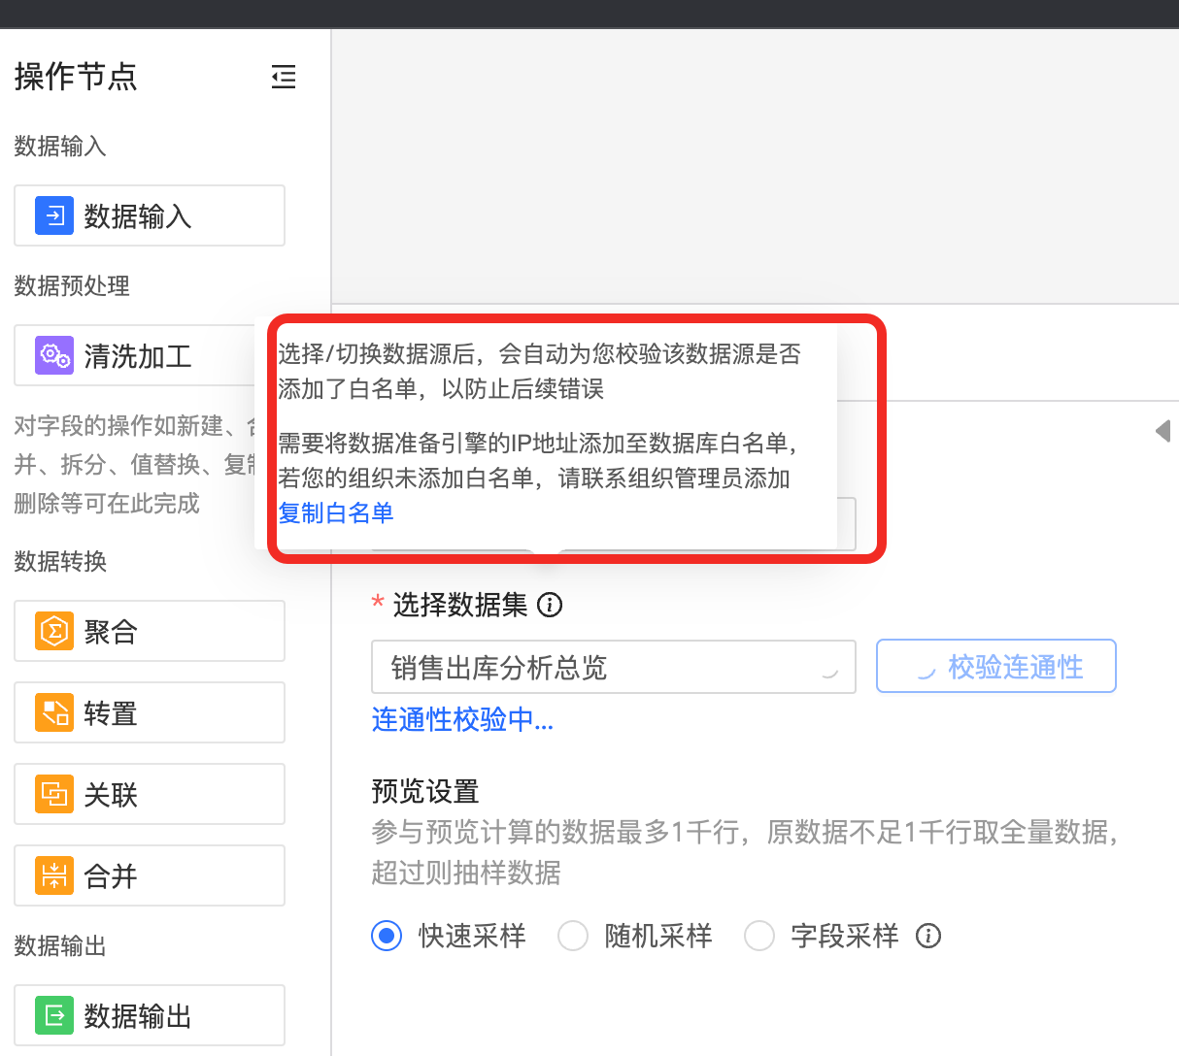Click the 校验连通性 button

pos(996,667)
